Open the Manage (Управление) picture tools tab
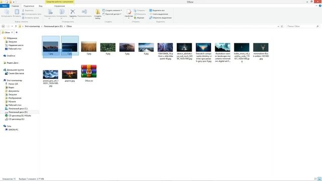This screenshot has height=181, width=322. [59, 6]
